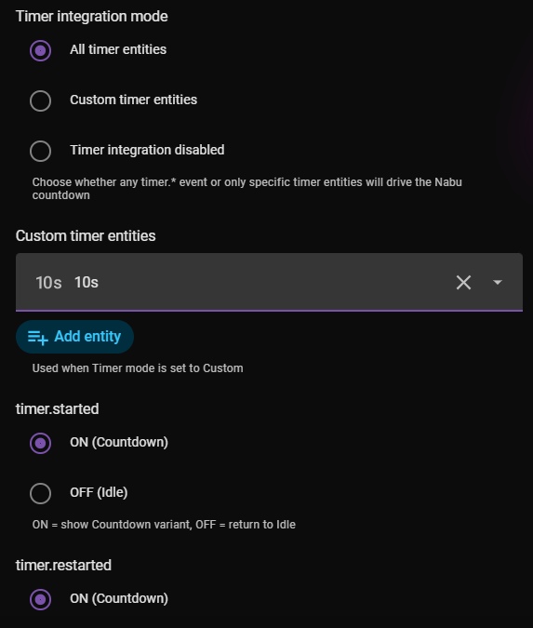Screen dimensions: 533x628
Task: Select Custom timer entities radio button
Action: coord(40,100)
